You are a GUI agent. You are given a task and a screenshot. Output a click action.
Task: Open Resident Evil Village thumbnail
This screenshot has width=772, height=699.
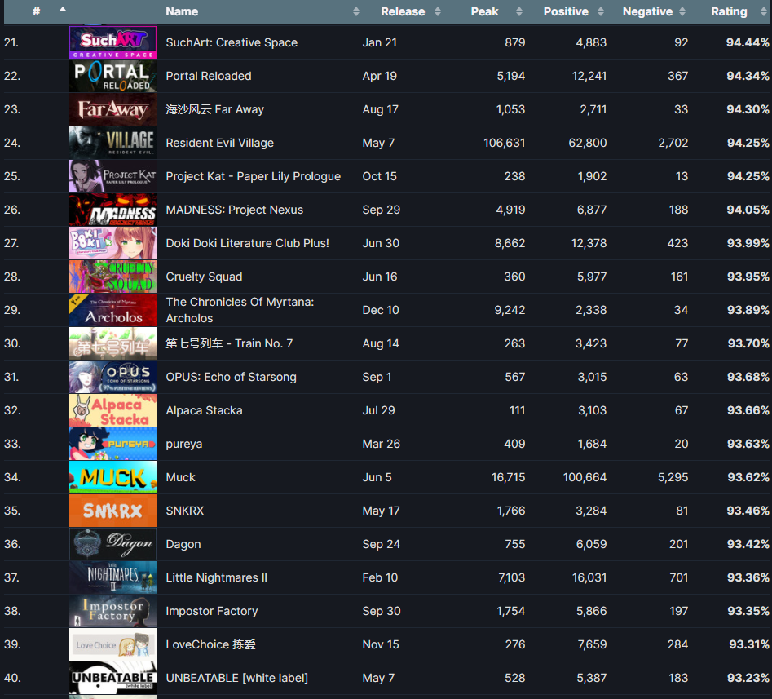coord(112,143)
